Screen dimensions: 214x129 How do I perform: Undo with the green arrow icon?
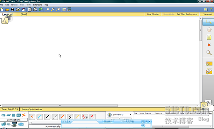41,9
